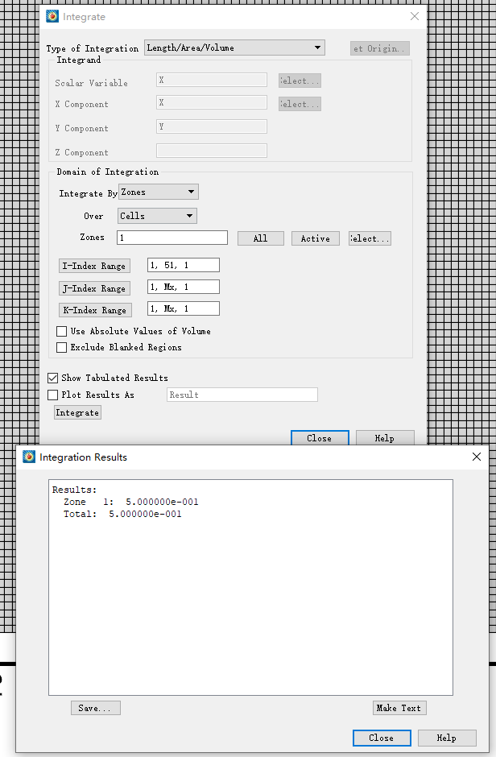Click the 'Zone 1: 5.000000e-001' result line
This screenshot has width=496, height=757.
[x=130, y=502]
